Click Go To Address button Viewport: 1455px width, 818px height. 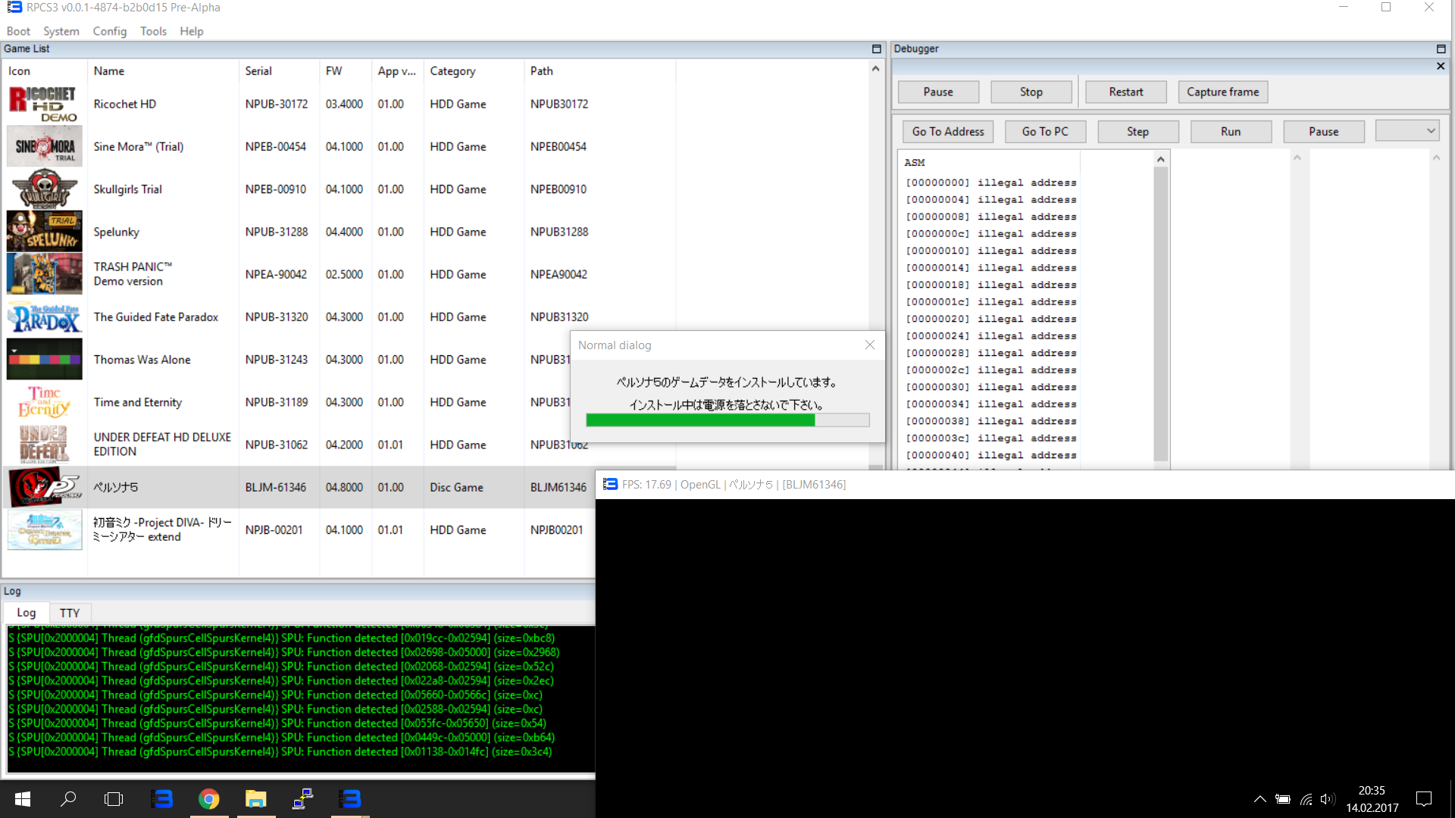[948, 131]
